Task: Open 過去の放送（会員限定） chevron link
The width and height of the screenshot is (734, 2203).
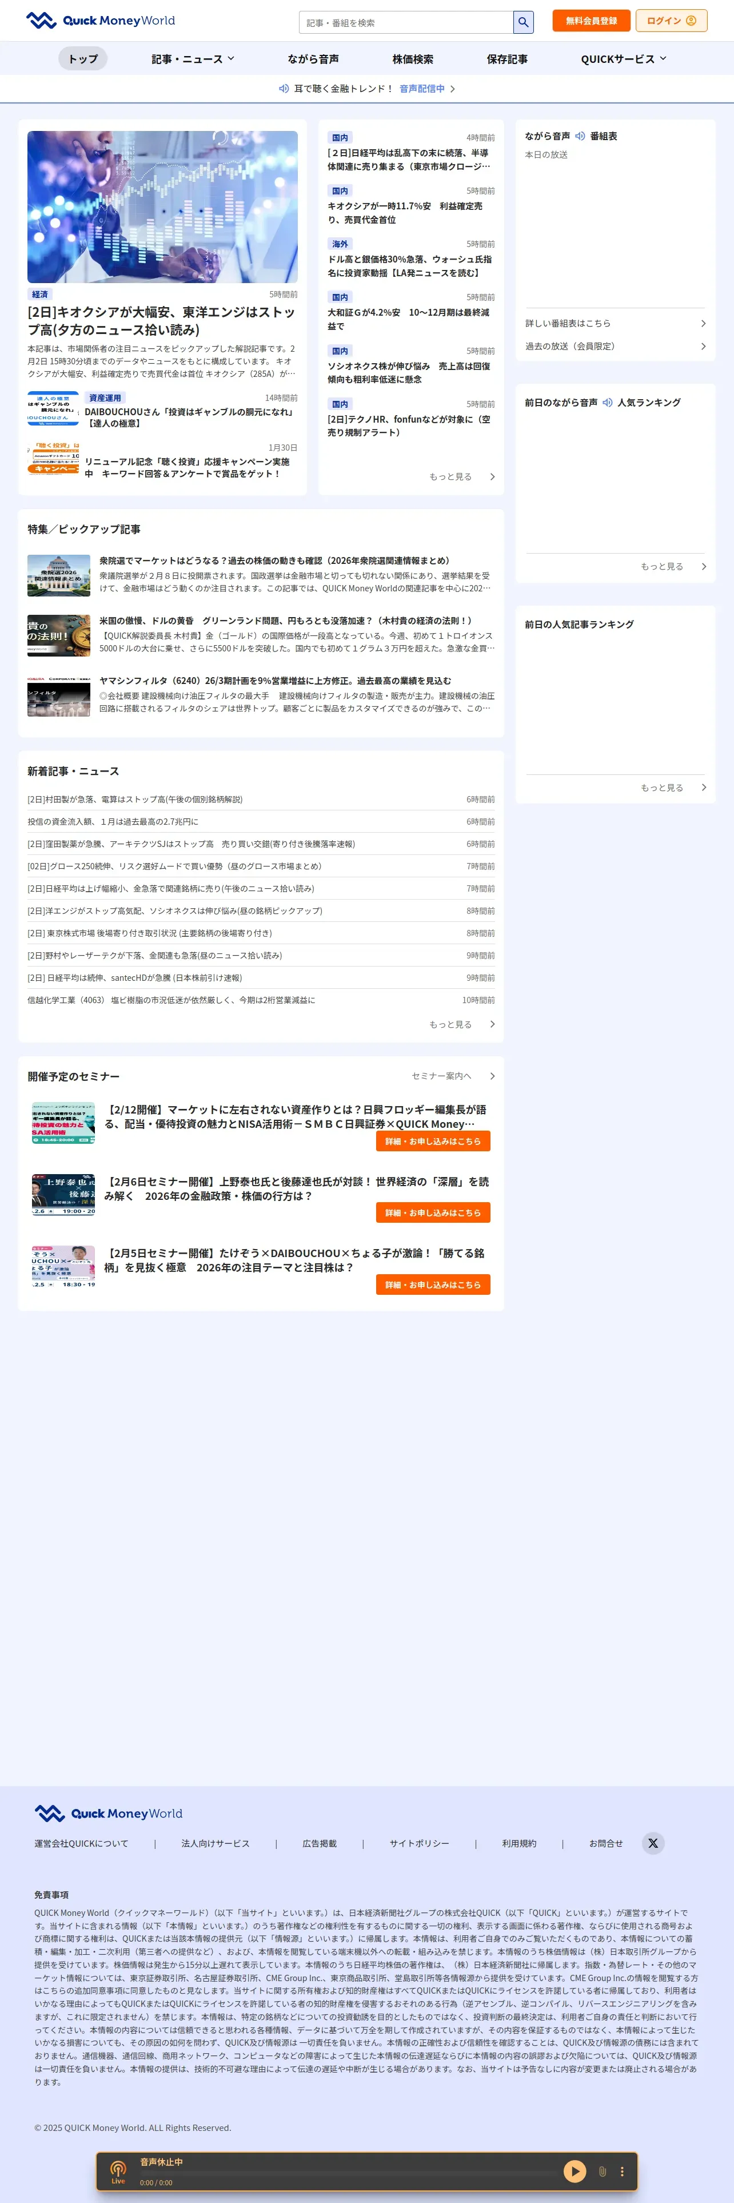Action: tap(615, 347)
